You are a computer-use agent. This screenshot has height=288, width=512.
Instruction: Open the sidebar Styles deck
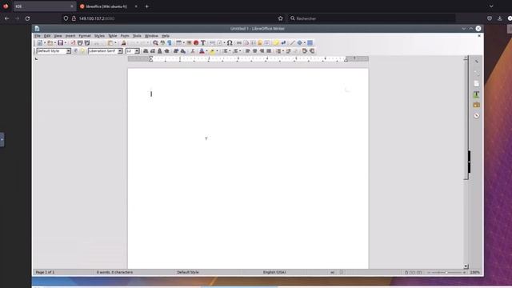pos(477,94)
